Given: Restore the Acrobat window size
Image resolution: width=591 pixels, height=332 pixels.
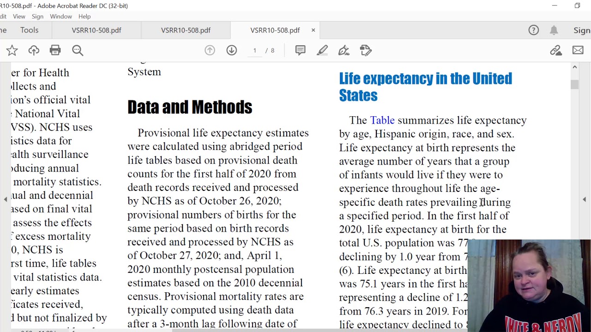Looking at the screenshot, I should point(577,6).
